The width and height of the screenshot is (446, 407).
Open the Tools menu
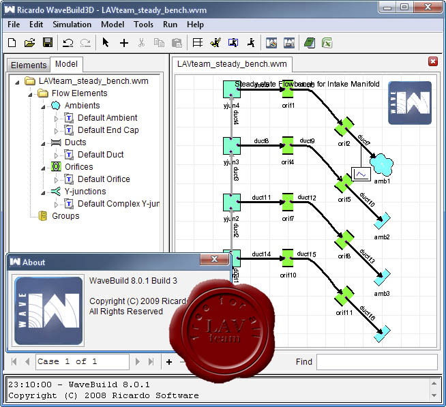tap(143, 25)
